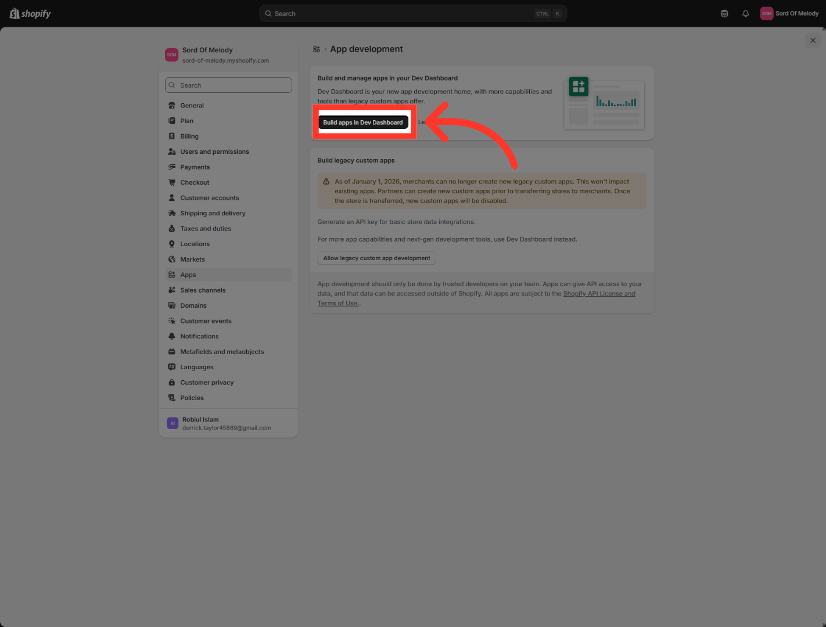Open the Customer privacy settings
This screenshot has height=627, width=826.
(228, 383)
